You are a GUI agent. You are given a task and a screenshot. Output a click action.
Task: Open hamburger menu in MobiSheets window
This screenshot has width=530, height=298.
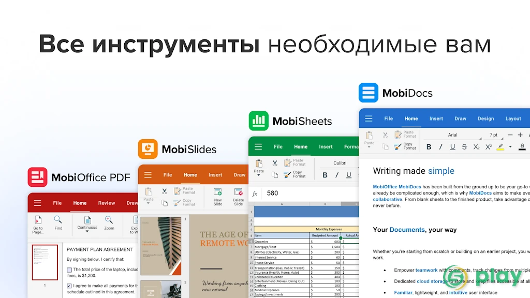coord(258,146)
